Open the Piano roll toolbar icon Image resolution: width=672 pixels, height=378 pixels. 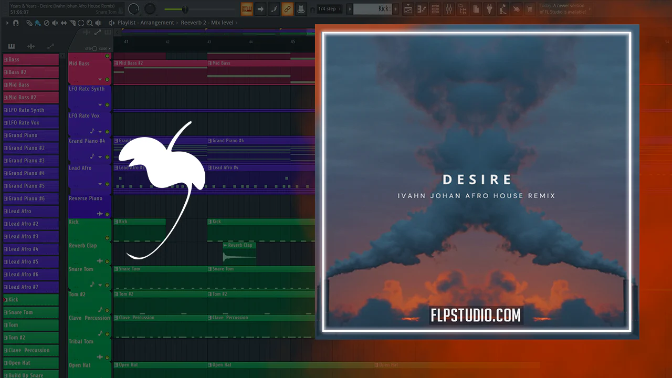point(422,9)
